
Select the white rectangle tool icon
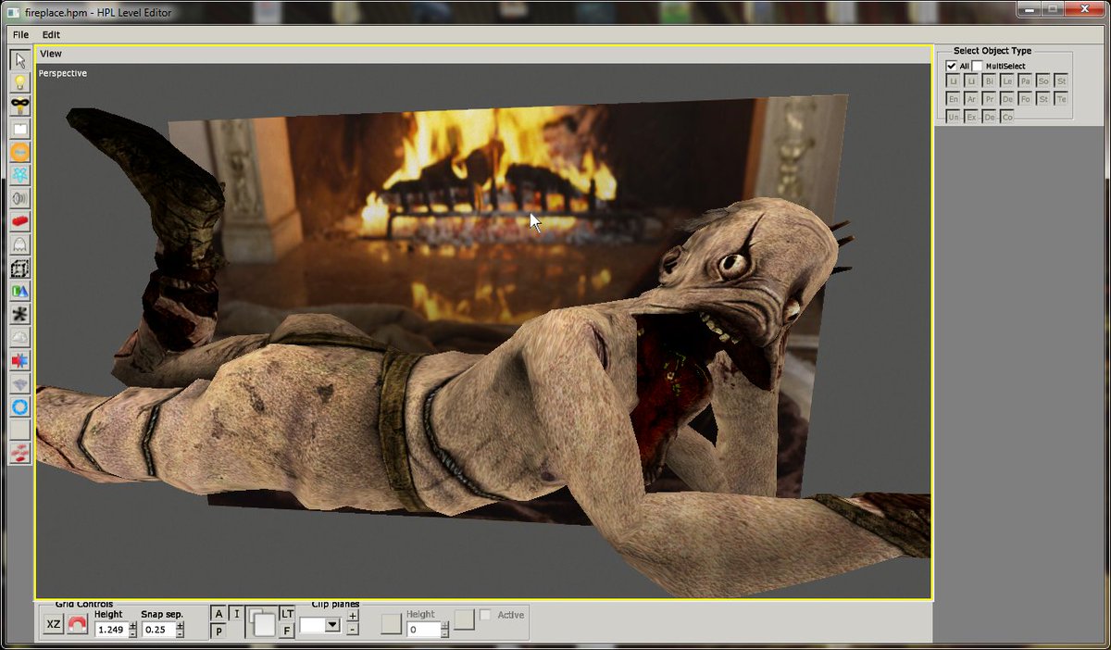19,130
